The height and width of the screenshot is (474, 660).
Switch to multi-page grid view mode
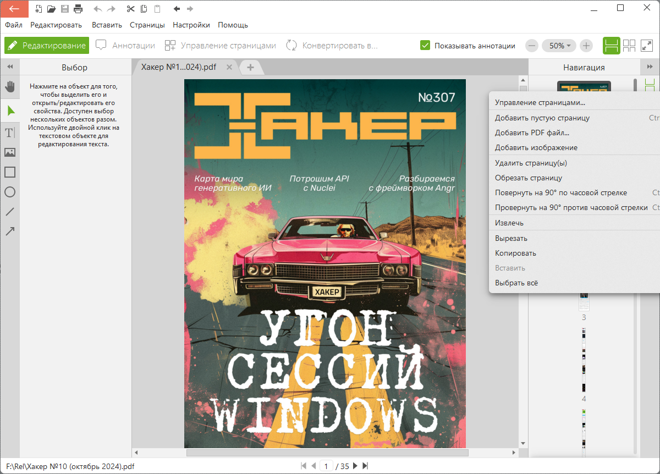[629, 46]
